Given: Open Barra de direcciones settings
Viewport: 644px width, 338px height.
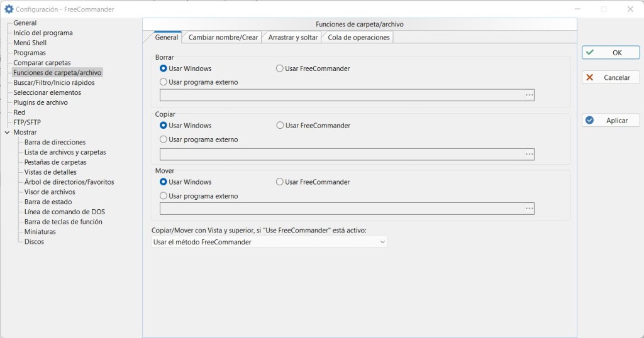Looking at the screenshot, I should pyautogui.click(x=55, y=143).
